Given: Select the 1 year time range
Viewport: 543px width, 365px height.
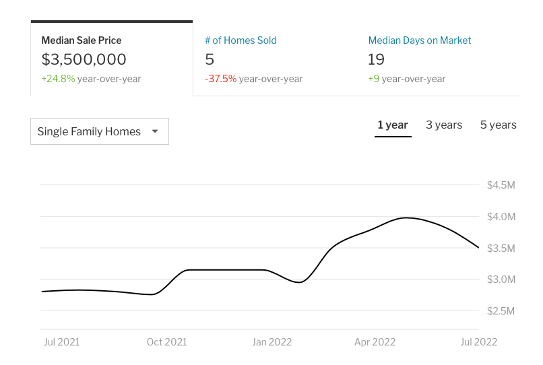Looking at the screenshot, I should click(x=393, y=125).
